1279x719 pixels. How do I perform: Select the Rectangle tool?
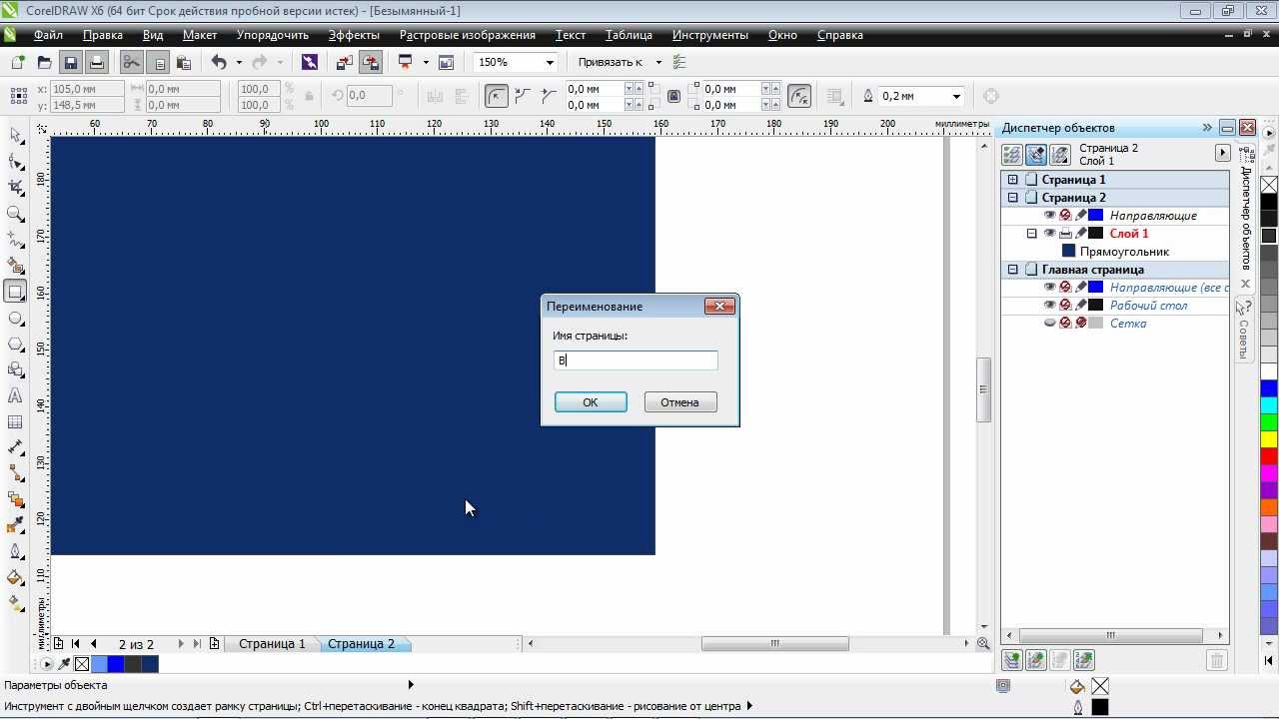(x=15, y=292)
